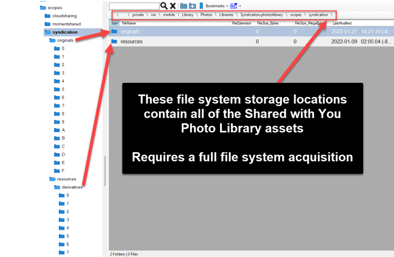Click the resources folder icon in the file list

[x=115, y=41]
